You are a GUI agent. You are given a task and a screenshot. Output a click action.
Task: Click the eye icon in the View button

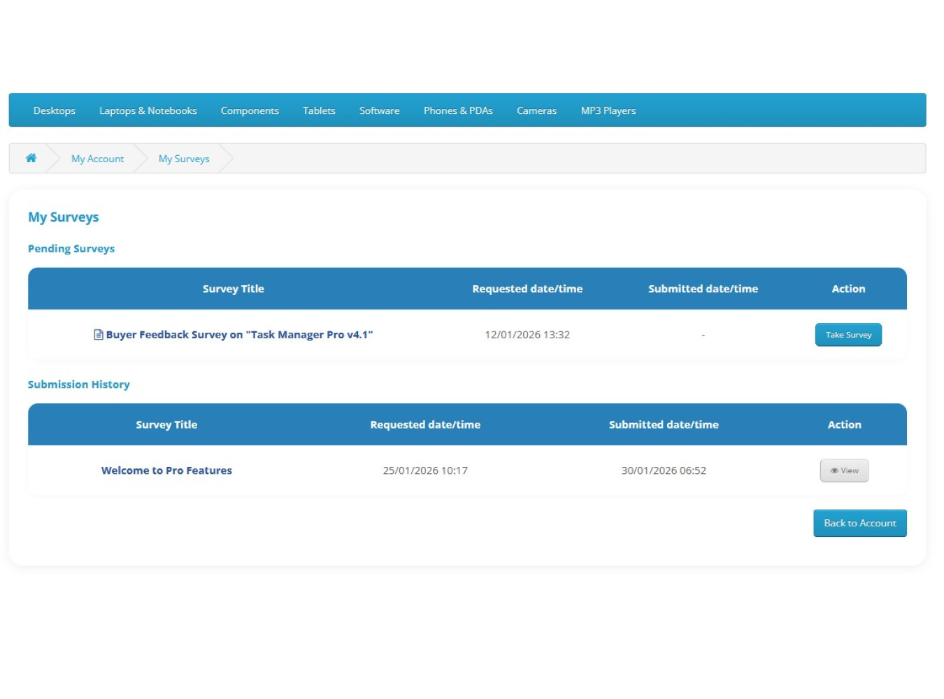834,471
